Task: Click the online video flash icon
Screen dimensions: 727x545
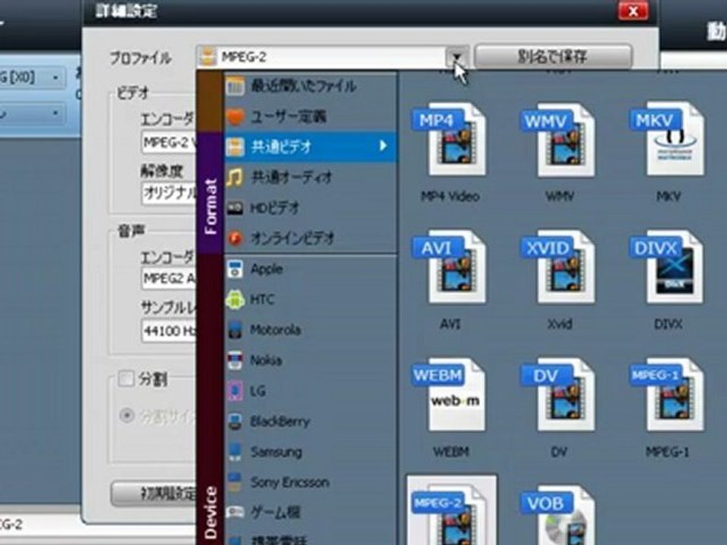Action: point(235,238)
